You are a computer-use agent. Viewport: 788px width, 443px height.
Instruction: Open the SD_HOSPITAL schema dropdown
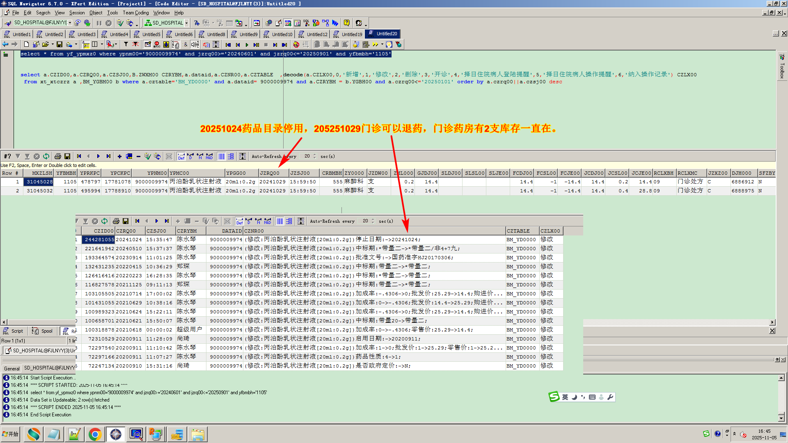click(x=186, y=23)
